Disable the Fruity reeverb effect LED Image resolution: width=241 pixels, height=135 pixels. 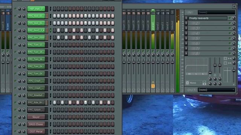click(230, 18)
